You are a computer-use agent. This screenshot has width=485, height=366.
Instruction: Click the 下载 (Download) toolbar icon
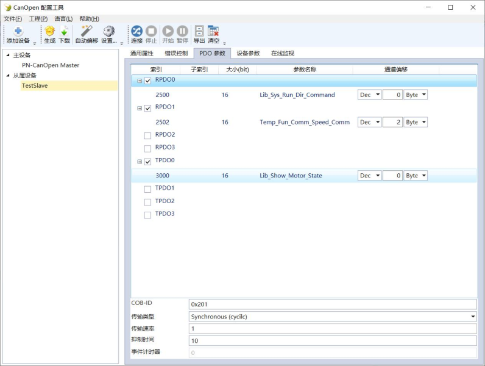coord(64,32)
